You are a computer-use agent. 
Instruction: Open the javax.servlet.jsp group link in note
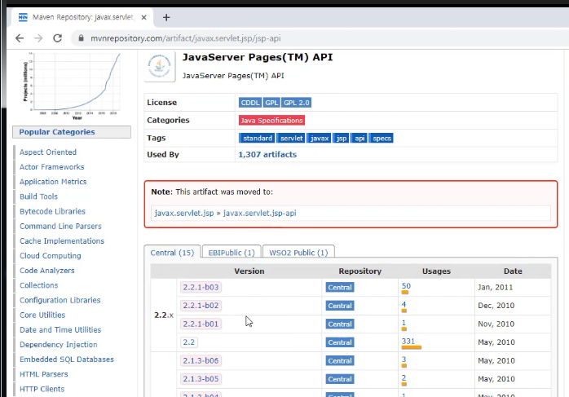[184, 213]
